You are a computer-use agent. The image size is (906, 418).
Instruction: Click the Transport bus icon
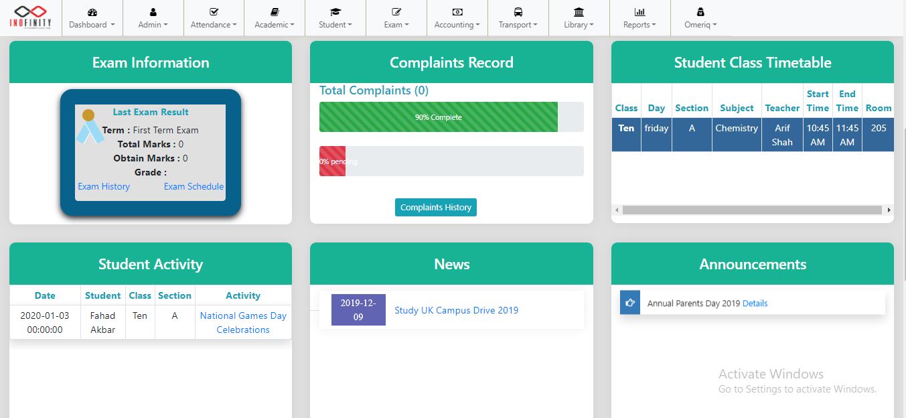coord(518,12)
